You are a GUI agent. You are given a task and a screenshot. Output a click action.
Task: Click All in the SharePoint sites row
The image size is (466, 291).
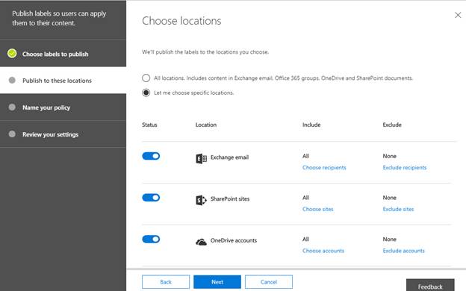306,198
